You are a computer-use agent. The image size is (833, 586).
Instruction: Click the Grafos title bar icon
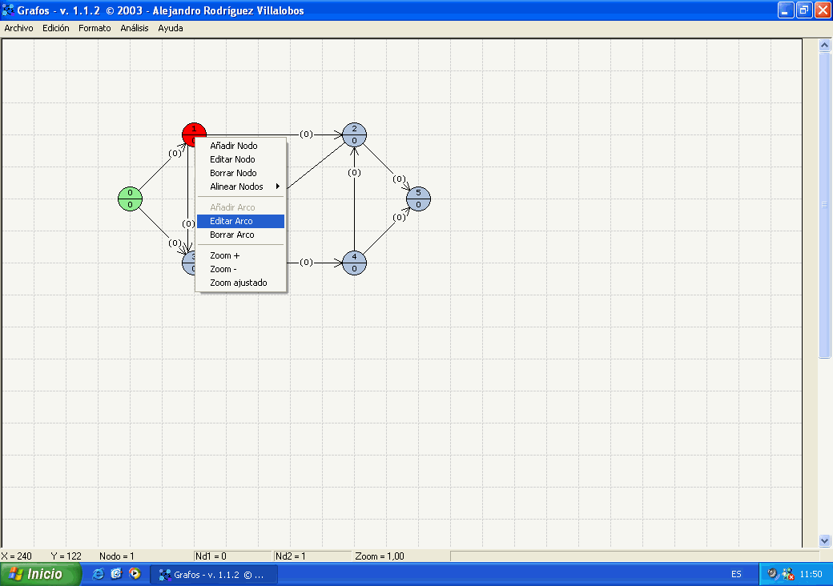point(8,10)
